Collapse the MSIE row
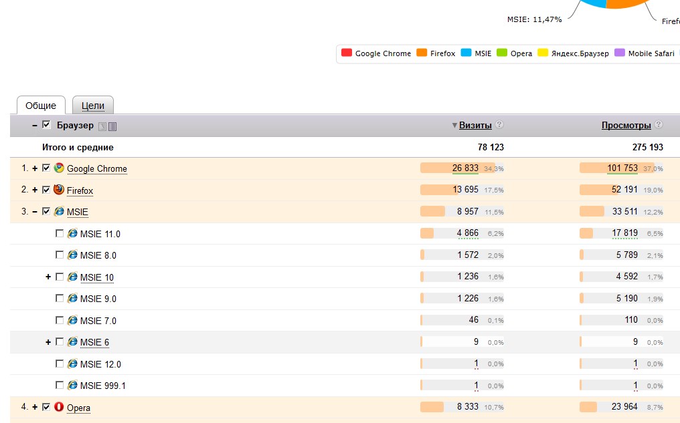This screenshot has width=680, height=423. click(x=35, y=212)
